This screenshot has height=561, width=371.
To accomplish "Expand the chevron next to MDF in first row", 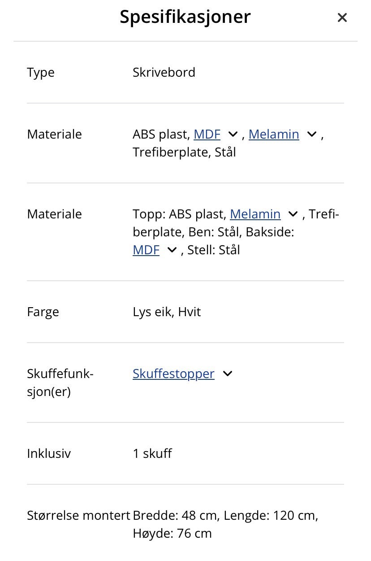I will [233, 134].
